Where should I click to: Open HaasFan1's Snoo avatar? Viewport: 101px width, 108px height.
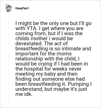8,8
